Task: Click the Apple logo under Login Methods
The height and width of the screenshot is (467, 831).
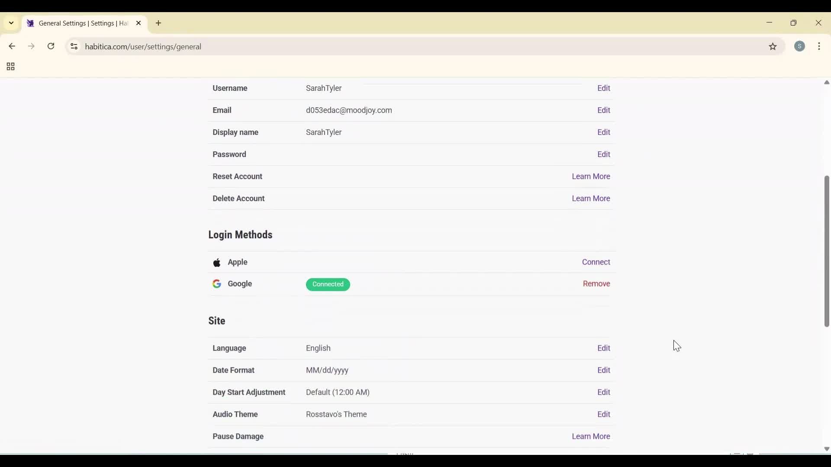Action: [217, 262]
